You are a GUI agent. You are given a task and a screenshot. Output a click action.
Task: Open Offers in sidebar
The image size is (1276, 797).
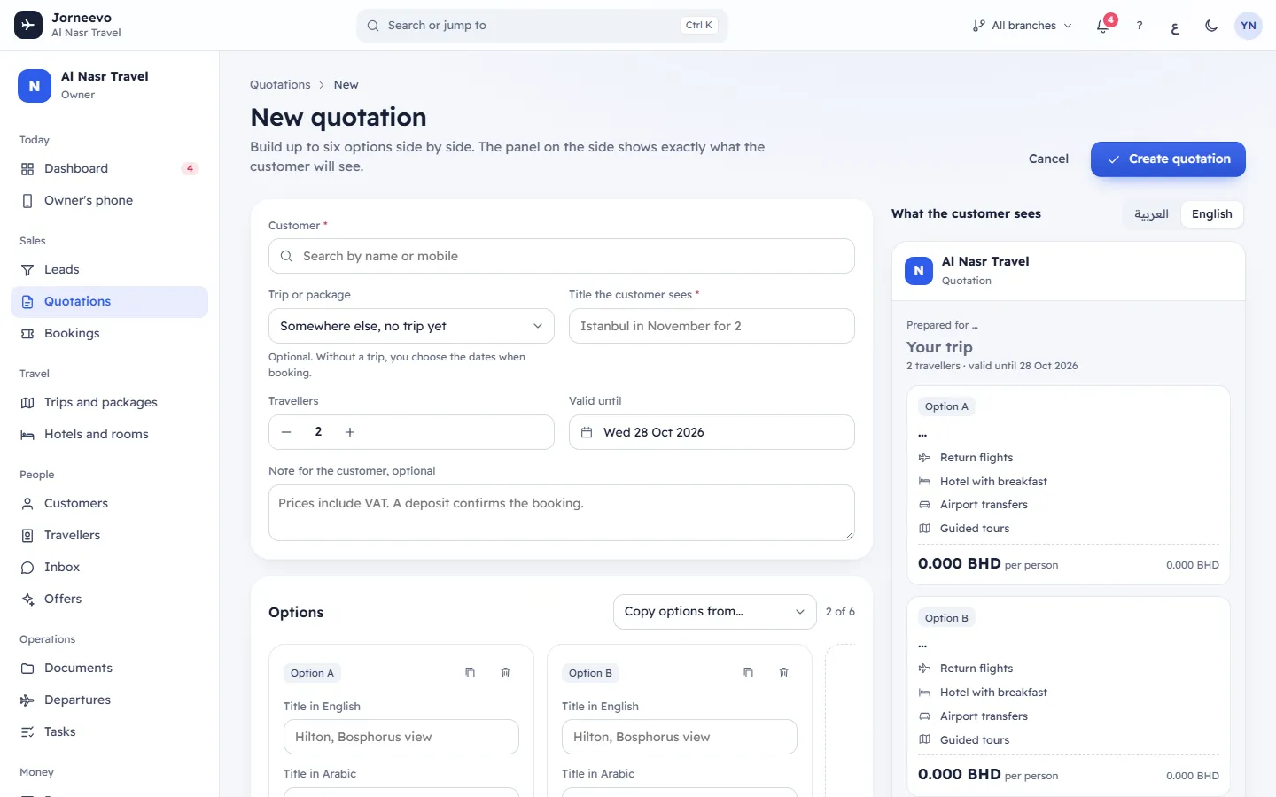click(x=109, y=599)
